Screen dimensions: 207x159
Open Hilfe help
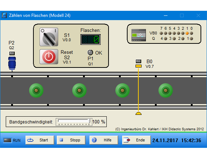point(103,140)
